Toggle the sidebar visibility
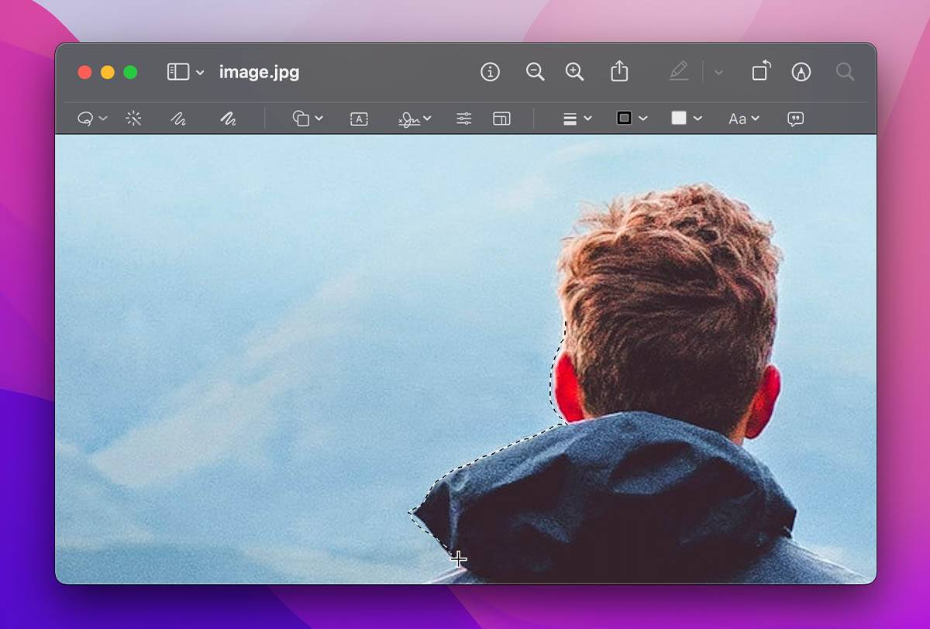 tap(178, 71)
